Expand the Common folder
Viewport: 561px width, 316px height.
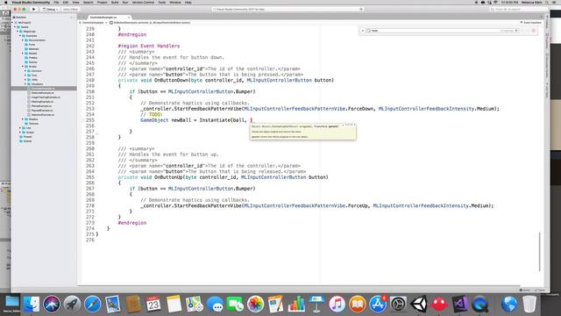pos(25,71)
